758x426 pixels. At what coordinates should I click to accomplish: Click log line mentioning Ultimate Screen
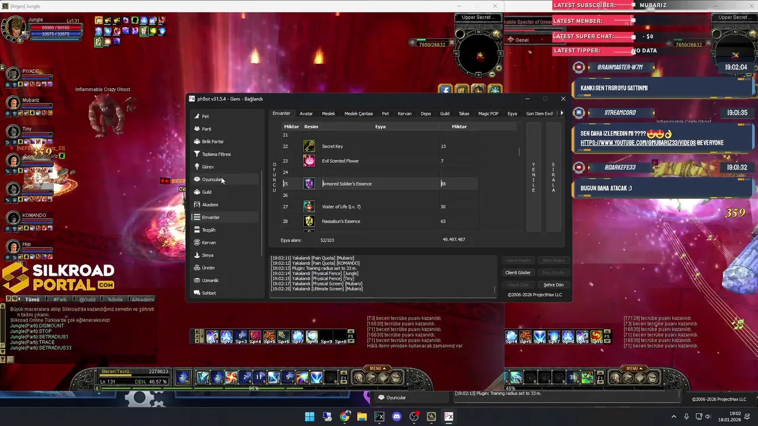[317, 289]
